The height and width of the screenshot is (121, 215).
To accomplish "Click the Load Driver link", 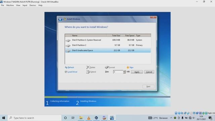I will coord(73,72).
